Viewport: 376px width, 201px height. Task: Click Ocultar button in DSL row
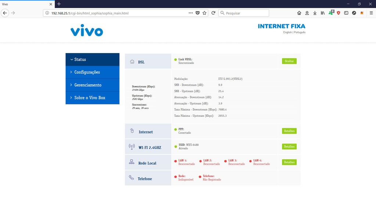point(289,61)
